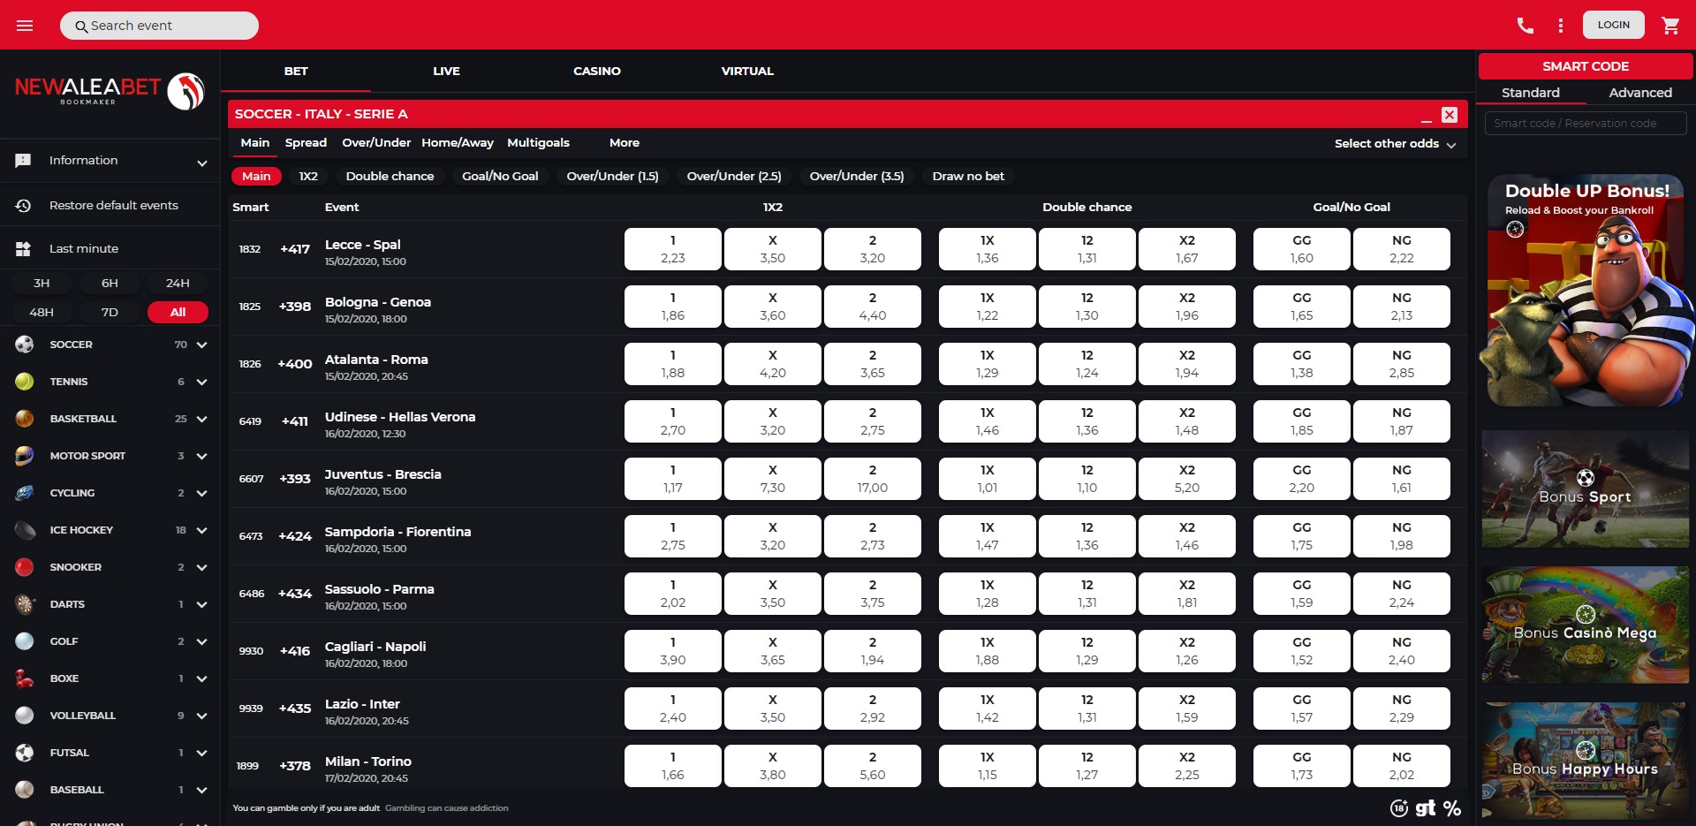Select the Baseball icon
Image resolution: width=1696 pixels, height=826 pixels.
pos(25,790)
